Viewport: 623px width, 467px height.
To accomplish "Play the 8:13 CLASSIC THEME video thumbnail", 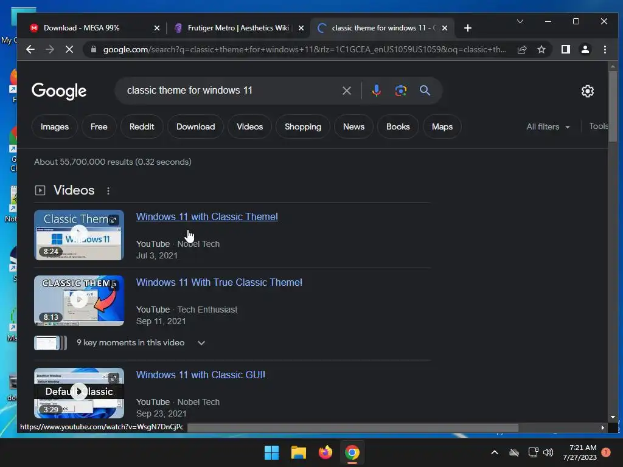I will pos(79,300).
